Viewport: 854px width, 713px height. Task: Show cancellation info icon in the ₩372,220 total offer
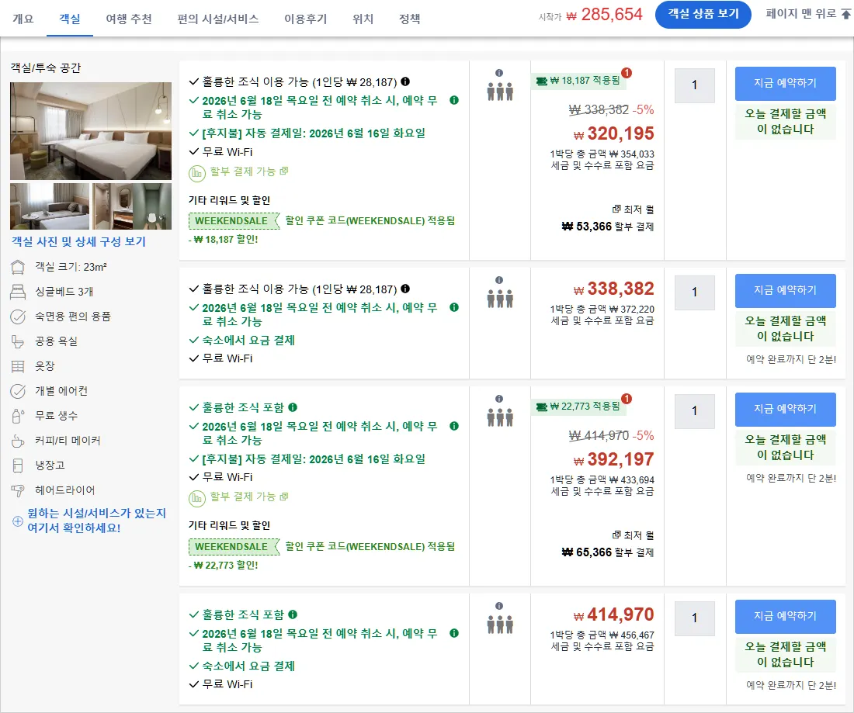pyautogui.click(x=454, y=307)
